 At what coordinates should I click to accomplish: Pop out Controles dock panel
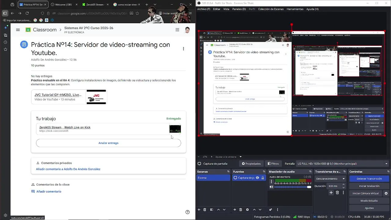(388, 172)
